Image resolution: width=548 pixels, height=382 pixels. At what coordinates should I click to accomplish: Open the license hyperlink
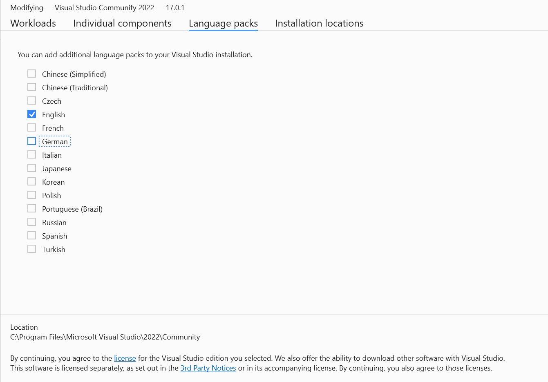click(x=125, y=358)
